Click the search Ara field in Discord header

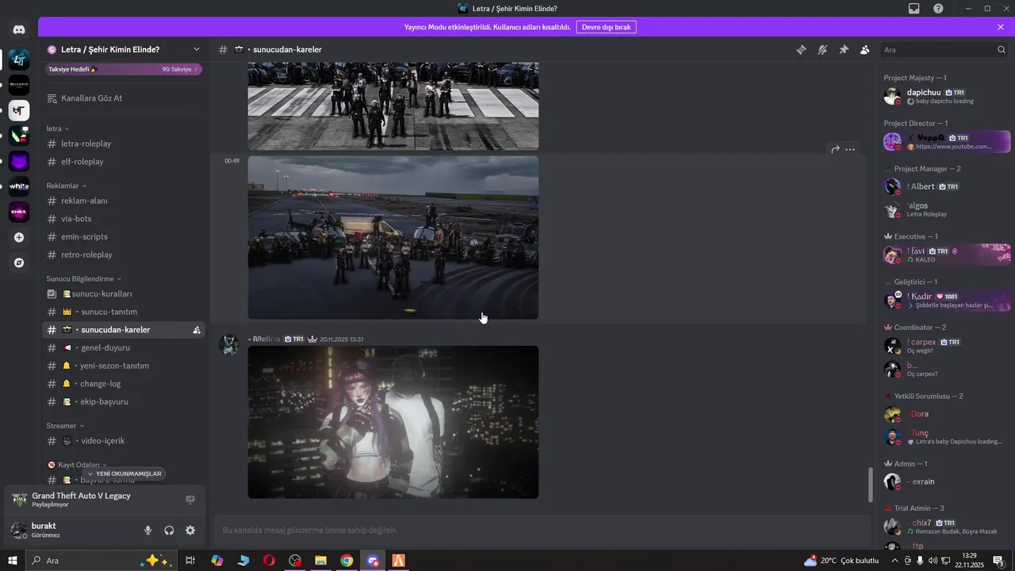click(944, 49)
